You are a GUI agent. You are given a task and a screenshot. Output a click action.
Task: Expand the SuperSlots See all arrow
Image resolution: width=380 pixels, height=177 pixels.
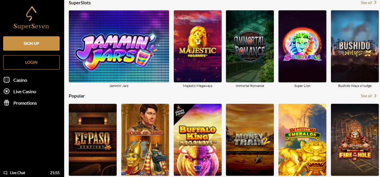(x=376, y=3)
